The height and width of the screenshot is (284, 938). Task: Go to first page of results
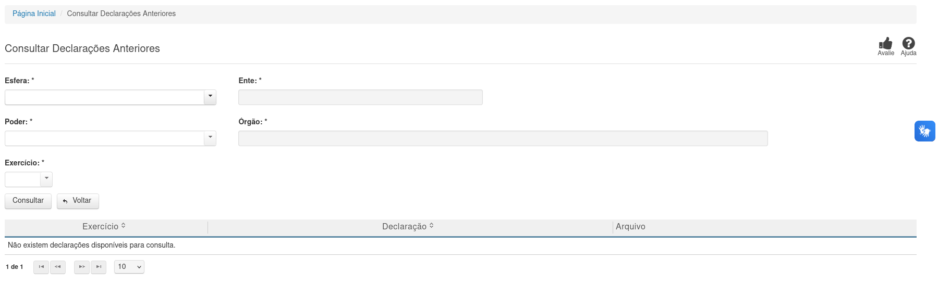pos(41,267)
